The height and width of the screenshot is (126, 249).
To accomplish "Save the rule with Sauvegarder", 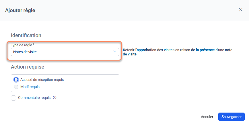I will coord(231,117).
